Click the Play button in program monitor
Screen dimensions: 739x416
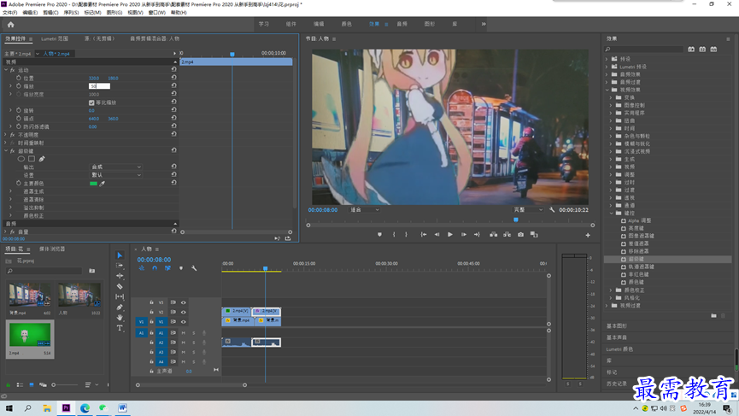tap(450, 235)
